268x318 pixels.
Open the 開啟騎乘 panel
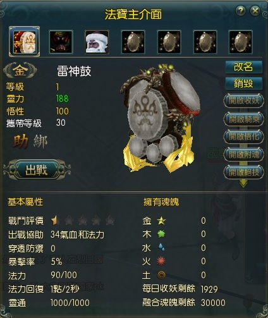(x=243, y=119)
